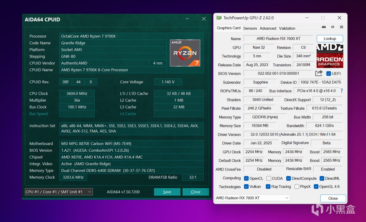
Task: Click the Save button in AIDA64
Action: click(167, 192)
